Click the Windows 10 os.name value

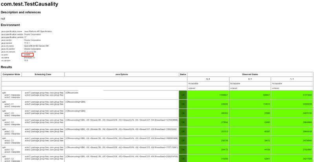[29, 58]
